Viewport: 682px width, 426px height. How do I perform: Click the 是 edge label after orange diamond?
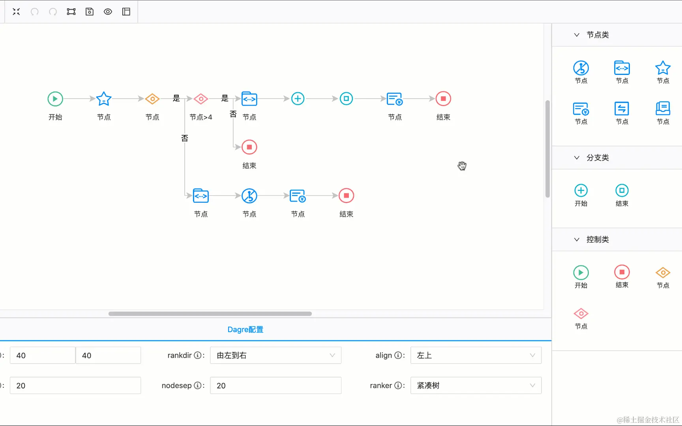(176, 98)
